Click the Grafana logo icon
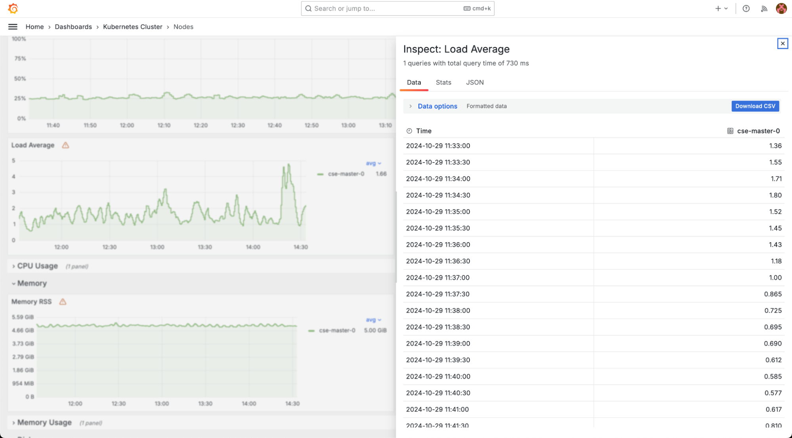This screenshot has height=438, width=792. pyautogui.click(x=13, y=8)
